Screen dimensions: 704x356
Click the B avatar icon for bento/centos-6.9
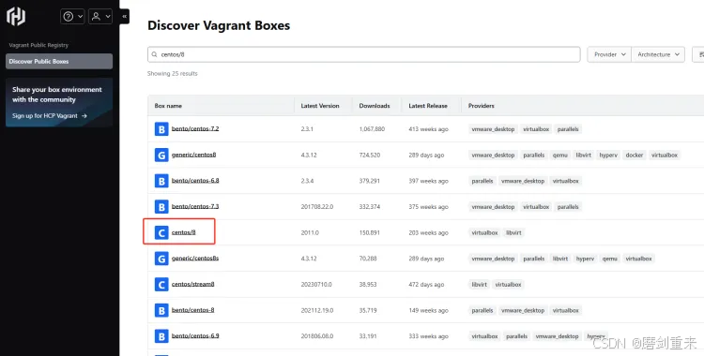click(x=161, y=335)
